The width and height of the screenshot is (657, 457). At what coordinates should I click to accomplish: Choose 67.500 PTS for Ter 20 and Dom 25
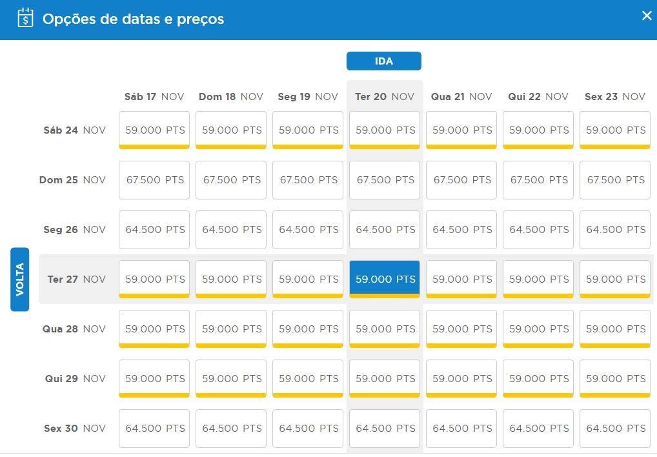pyautogui.click(x=385, y=179)
